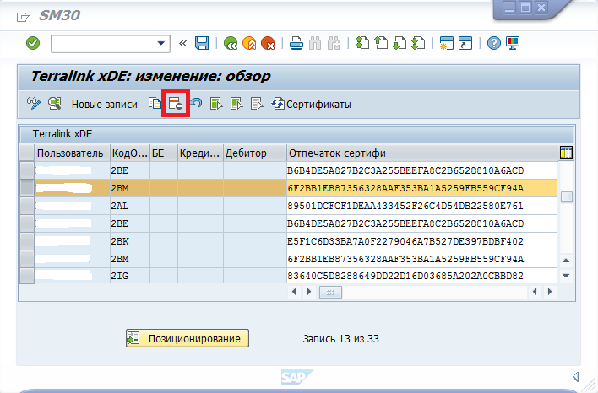Click the Undo change arrow icon
Image resolution: width=598 pixels, height=393 pixels.
click(x=196, y=104)
